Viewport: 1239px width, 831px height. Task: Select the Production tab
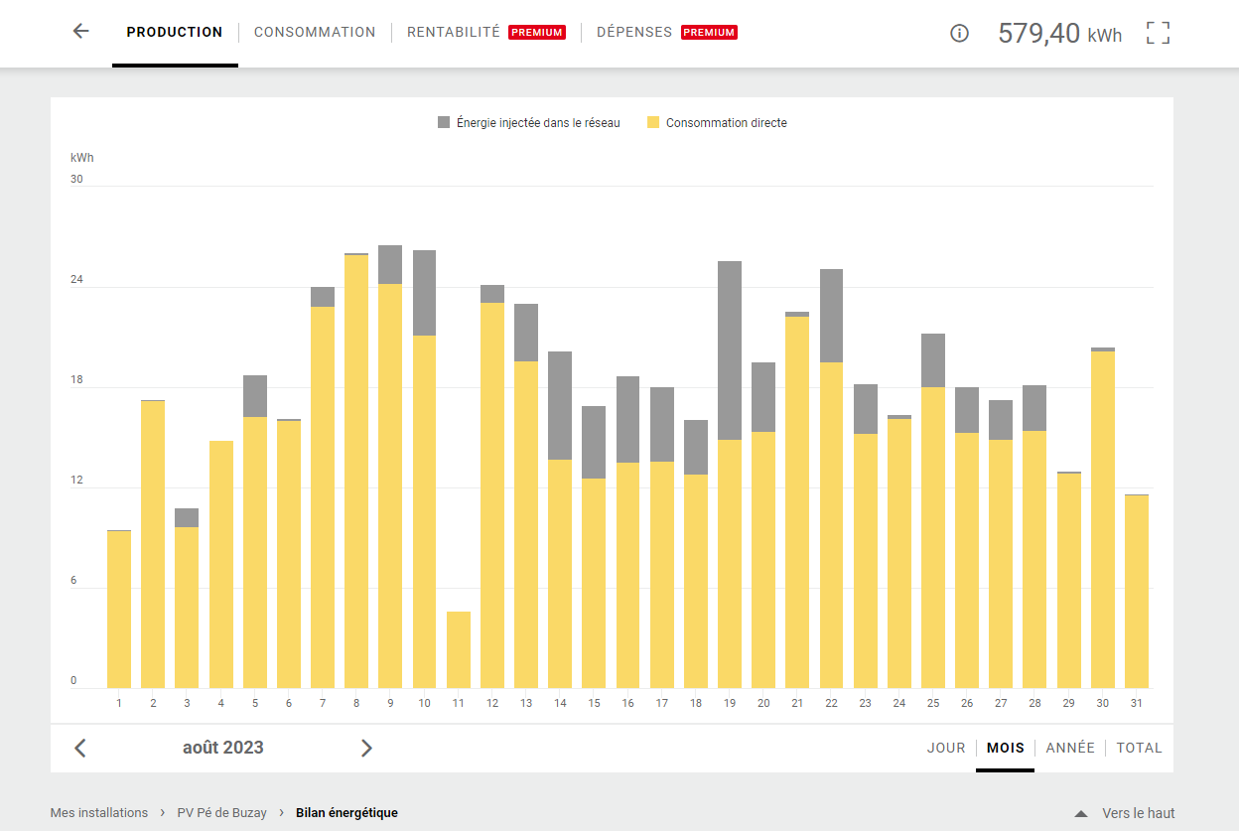point(175,32)
